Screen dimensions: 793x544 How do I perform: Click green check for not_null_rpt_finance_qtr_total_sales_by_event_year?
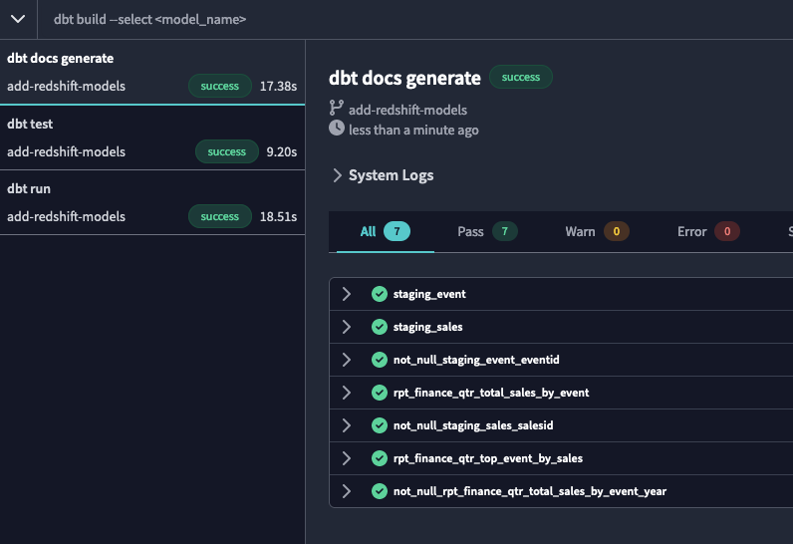[380, 491]
